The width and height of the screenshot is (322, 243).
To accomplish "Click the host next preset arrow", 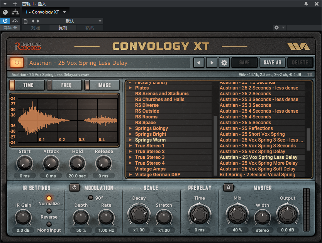I will click(x=38, y=21).
